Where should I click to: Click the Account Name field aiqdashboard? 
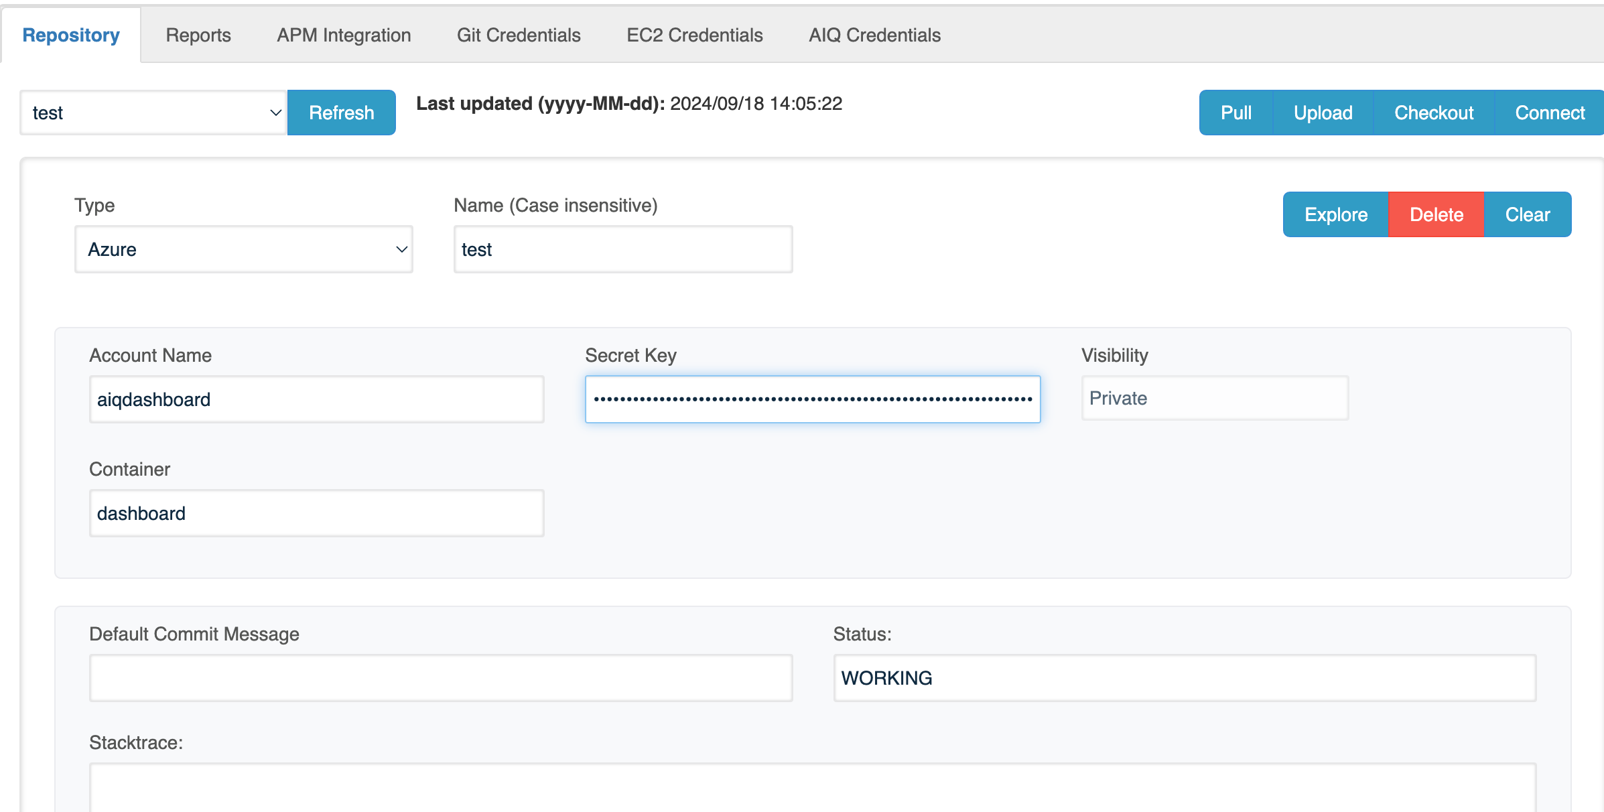click(317, 399)
